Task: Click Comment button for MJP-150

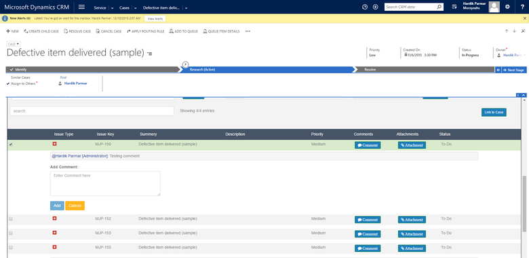Action: [x=368, y=145]
